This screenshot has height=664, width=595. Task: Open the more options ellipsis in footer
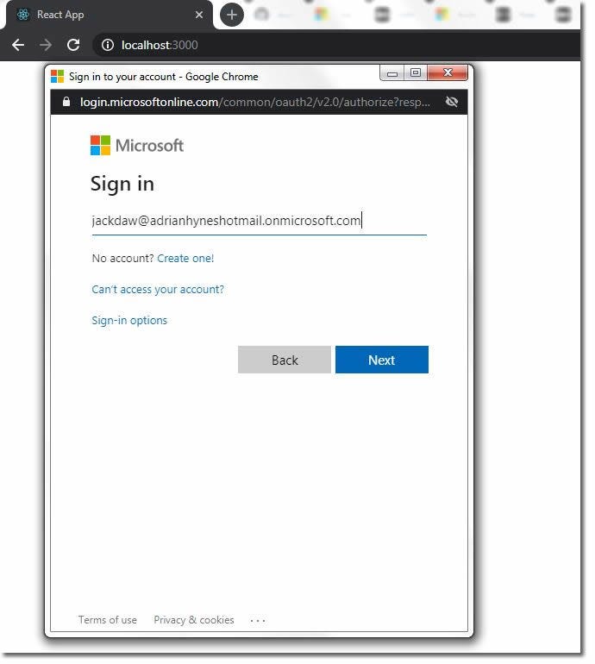[258, 621]
